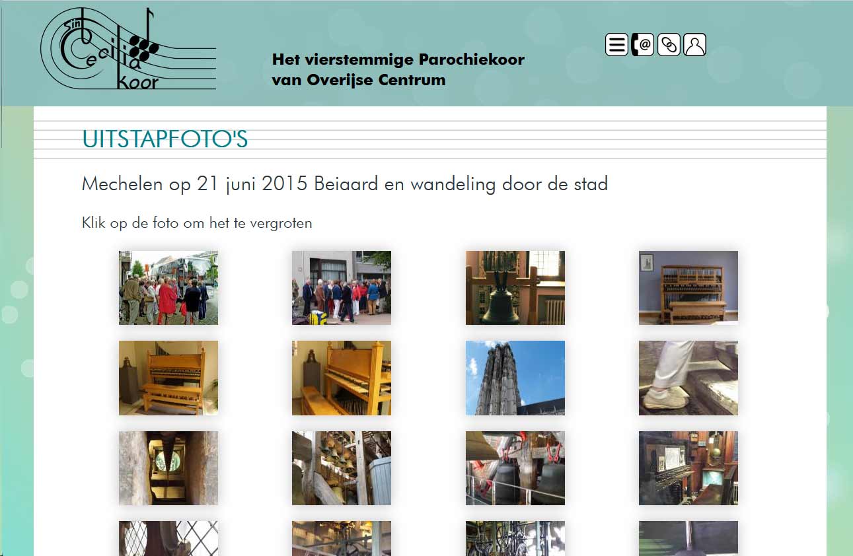Enlarge wooden practice keyboard with bench photo
Viewport: 853px width, 556px height.
click(x=168, y=378)
